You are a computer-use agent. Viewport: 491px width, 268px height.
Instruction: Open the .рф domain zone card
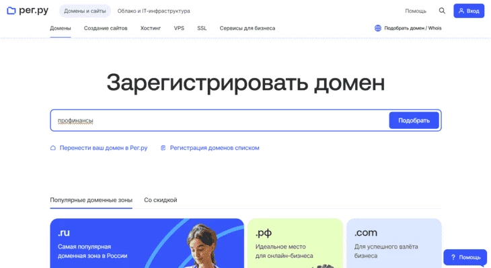click(x=295, y=243)
